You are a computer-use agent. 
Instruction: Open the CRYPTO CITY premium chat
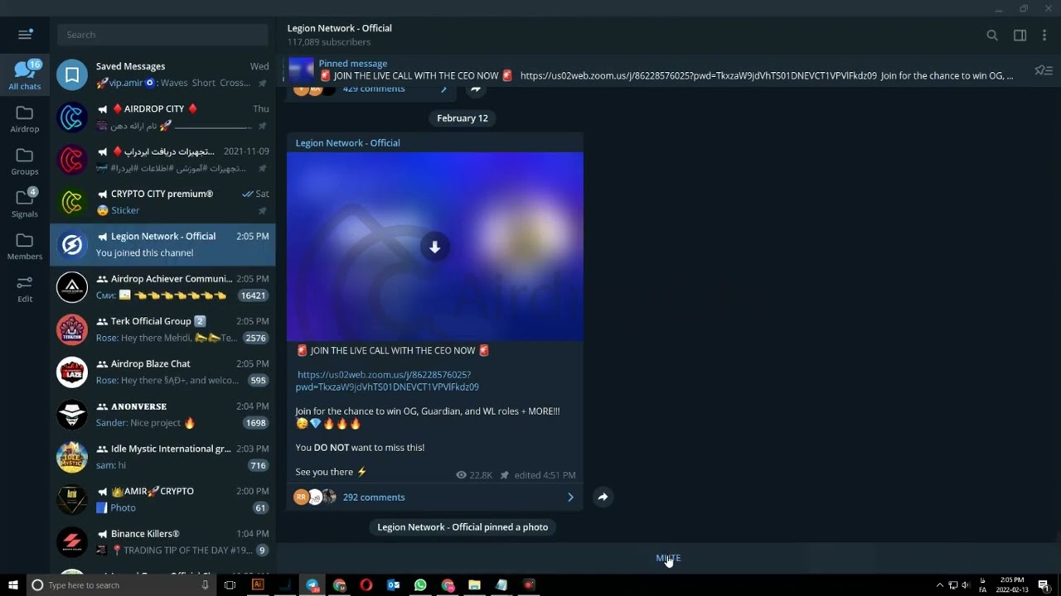(162, 202)
